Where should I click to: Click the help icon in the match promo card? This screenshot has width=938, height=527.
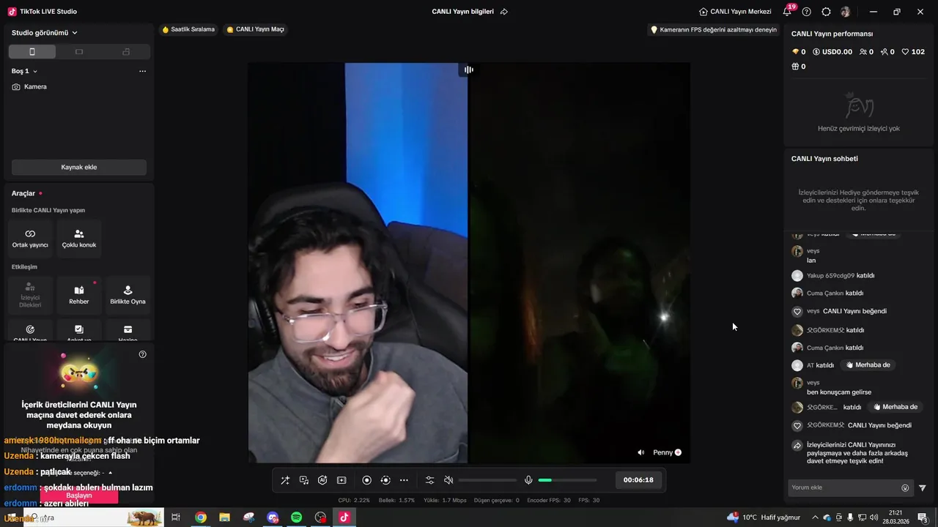(143, 354)
